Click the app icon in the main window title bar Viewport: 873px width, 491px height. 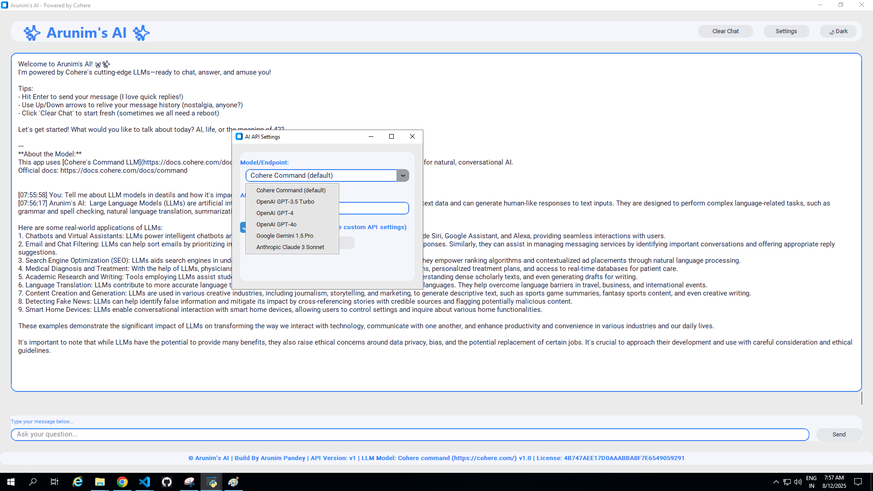point(5,5)
